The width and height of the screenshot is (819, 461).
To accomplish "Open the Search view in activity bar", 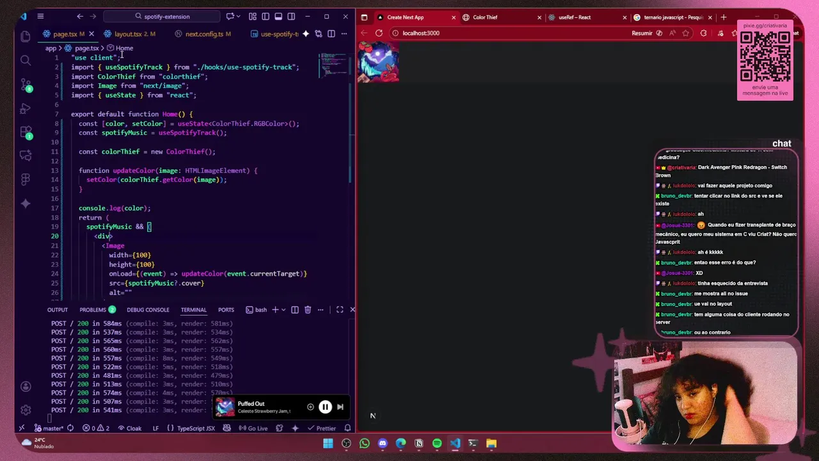I will click(x=26, y=60).
